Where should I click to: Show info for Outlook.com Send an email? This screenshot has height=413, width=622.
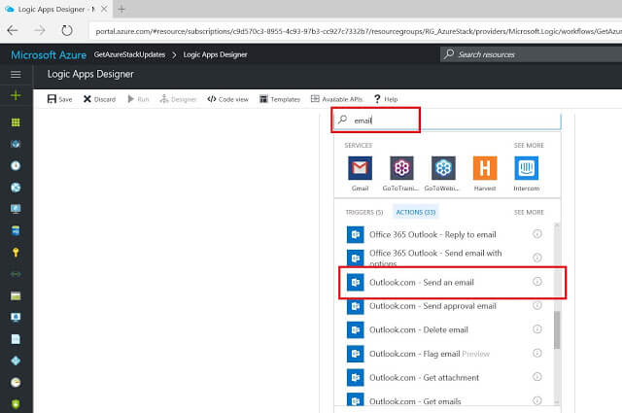click(537, 281)
